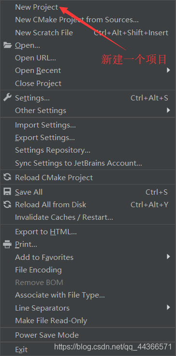Click the open folder icon

click(x=8, y=45)
